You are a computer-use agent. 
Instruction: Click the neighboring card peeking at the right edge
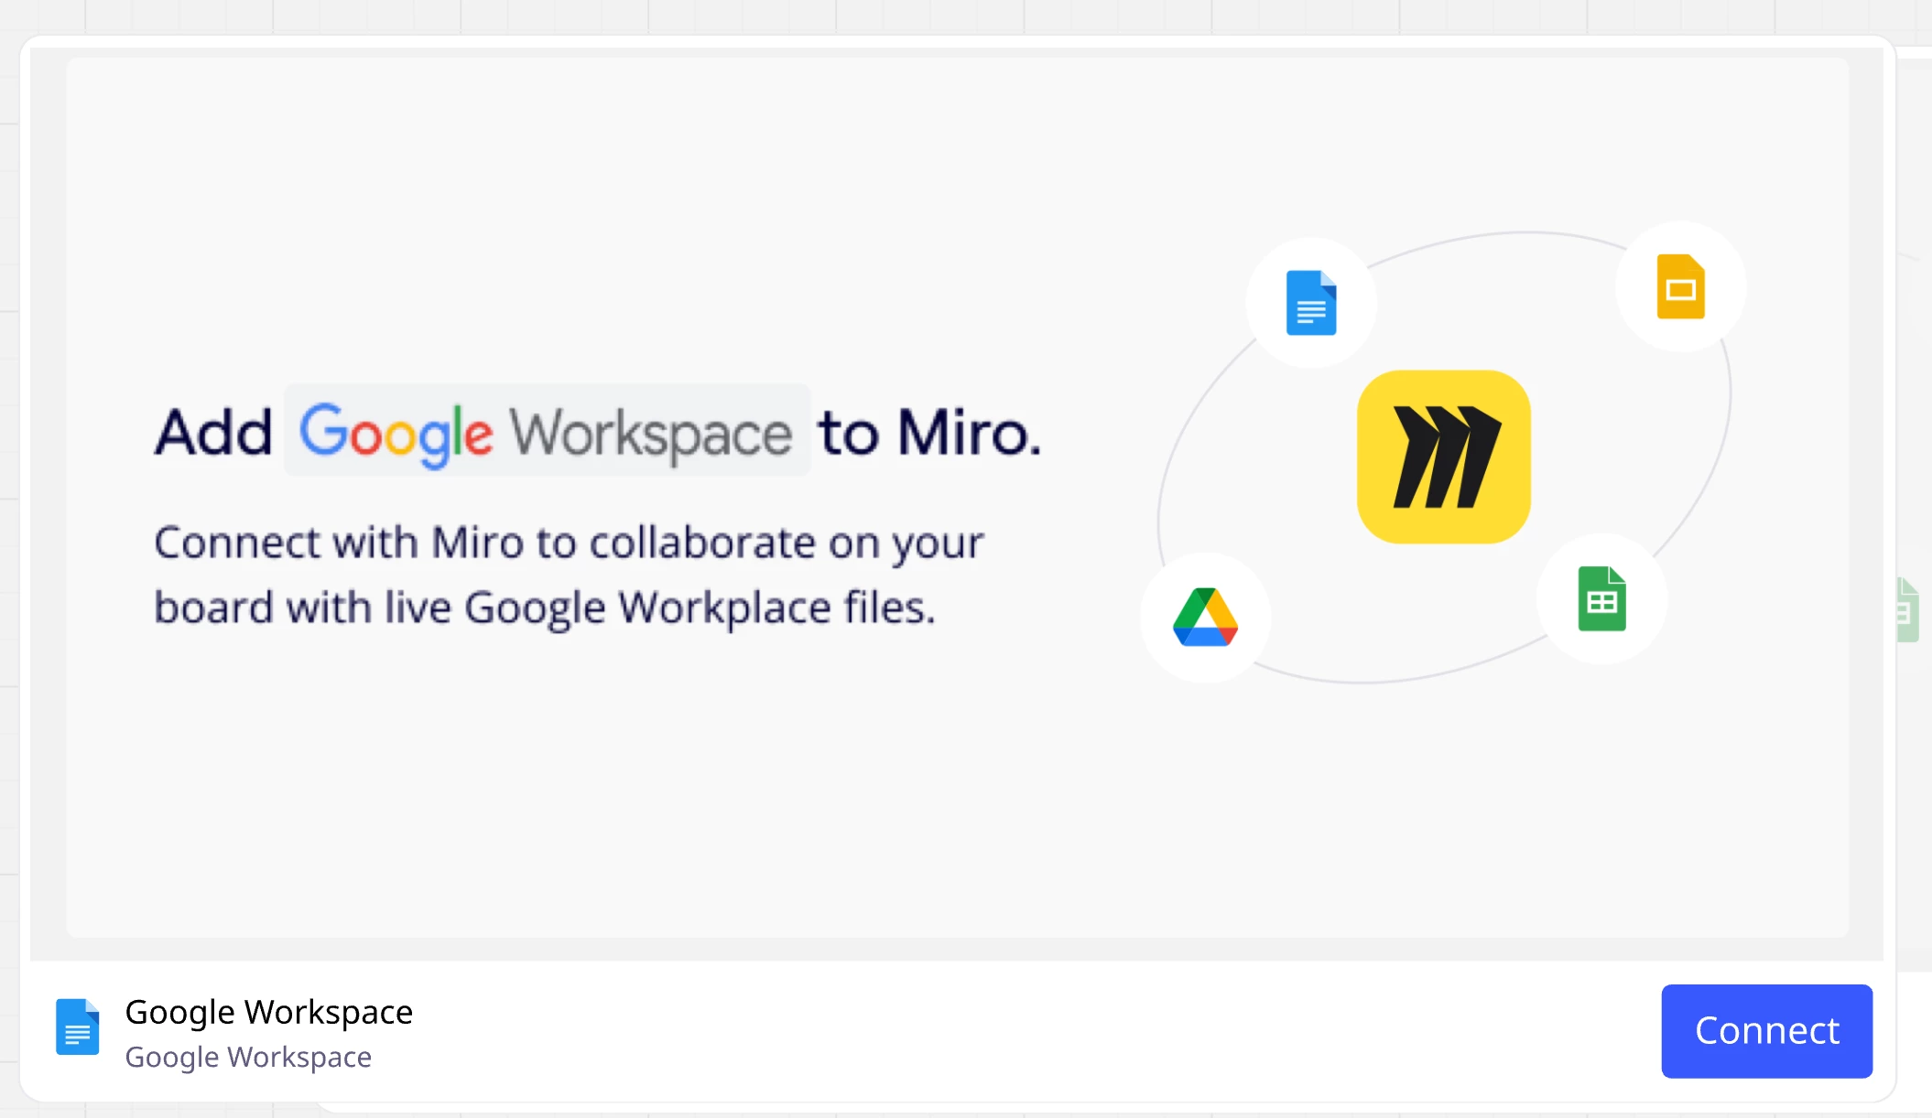pyautogui.click(x=1914, y=366)
